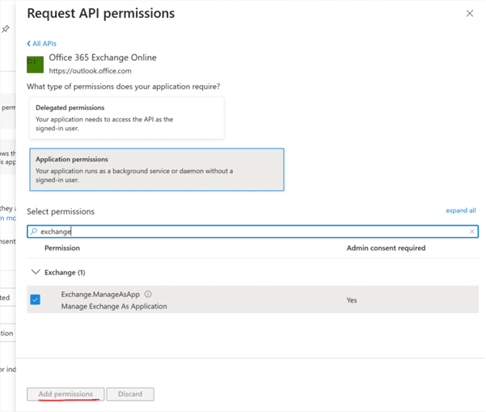Click the magnifier icon in search box
This screenshot has height=412, width=486.
click(33, 231)
